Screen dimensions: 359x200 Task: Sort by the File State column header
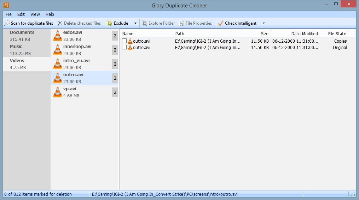tap(334, 34)
